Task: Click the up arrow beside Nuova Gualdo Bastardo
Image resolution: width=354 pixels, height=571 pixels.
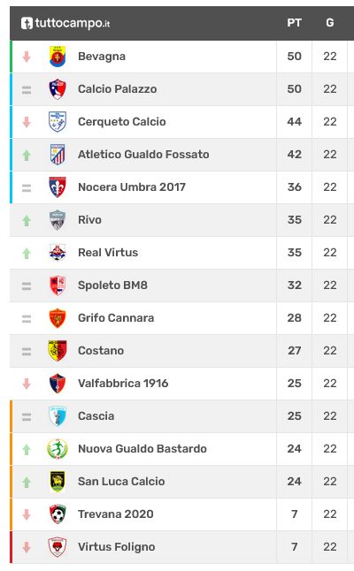Action: point(27,450)
